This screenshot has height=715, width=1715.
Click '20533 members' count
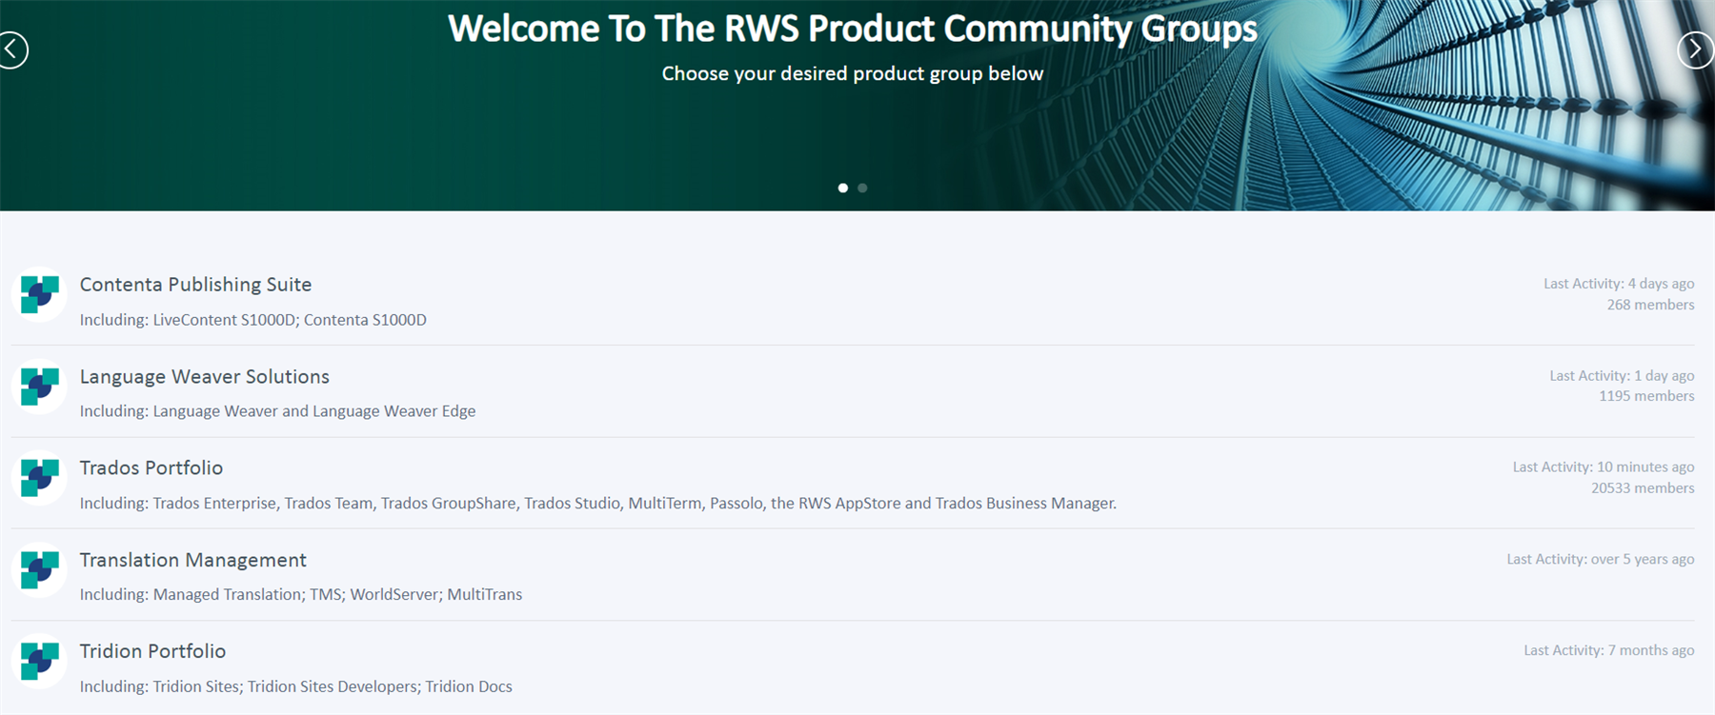(1643, 488)
